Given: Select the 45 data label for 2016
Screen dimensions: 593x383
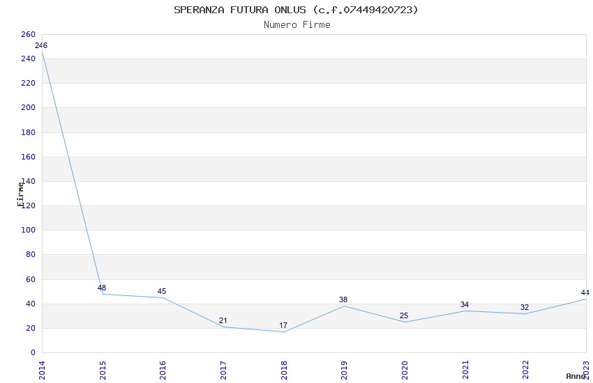Looking at the screenshot, I should (162, 291).
